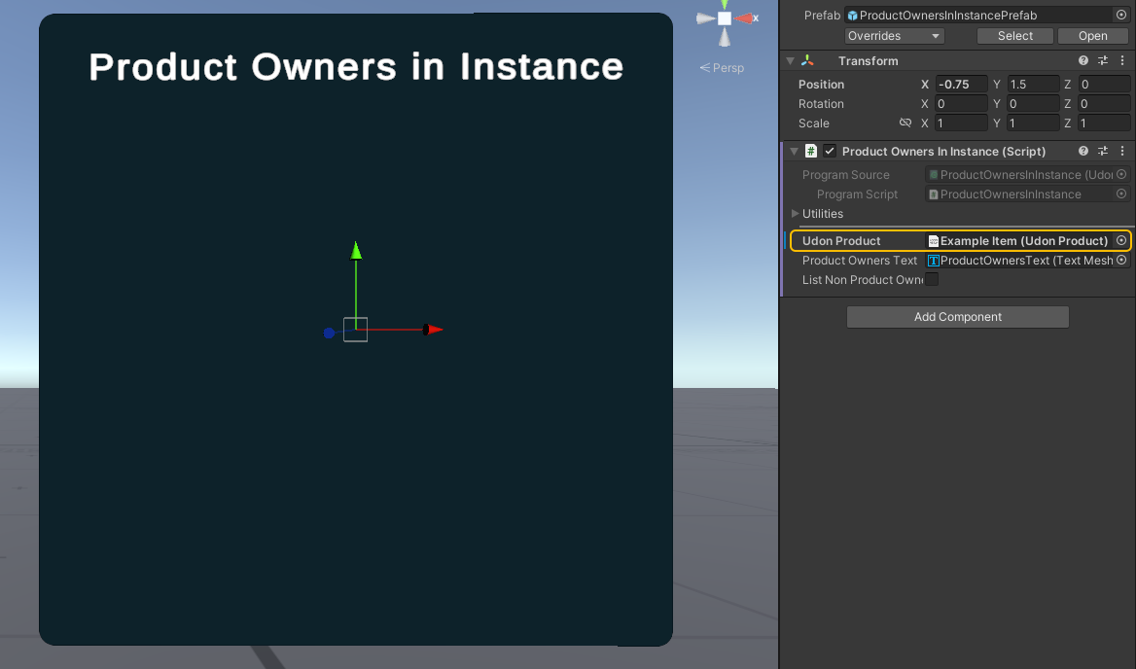Screen dimensions: 1136x669
Task: Open the Product Owners Text object picker
Action: point(1121,260)
